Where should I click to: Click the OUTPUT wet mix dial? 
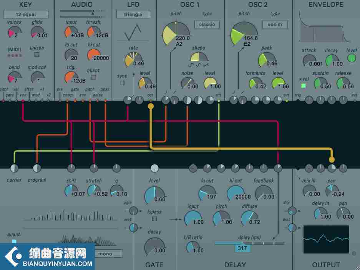click(x=292, y=228)
